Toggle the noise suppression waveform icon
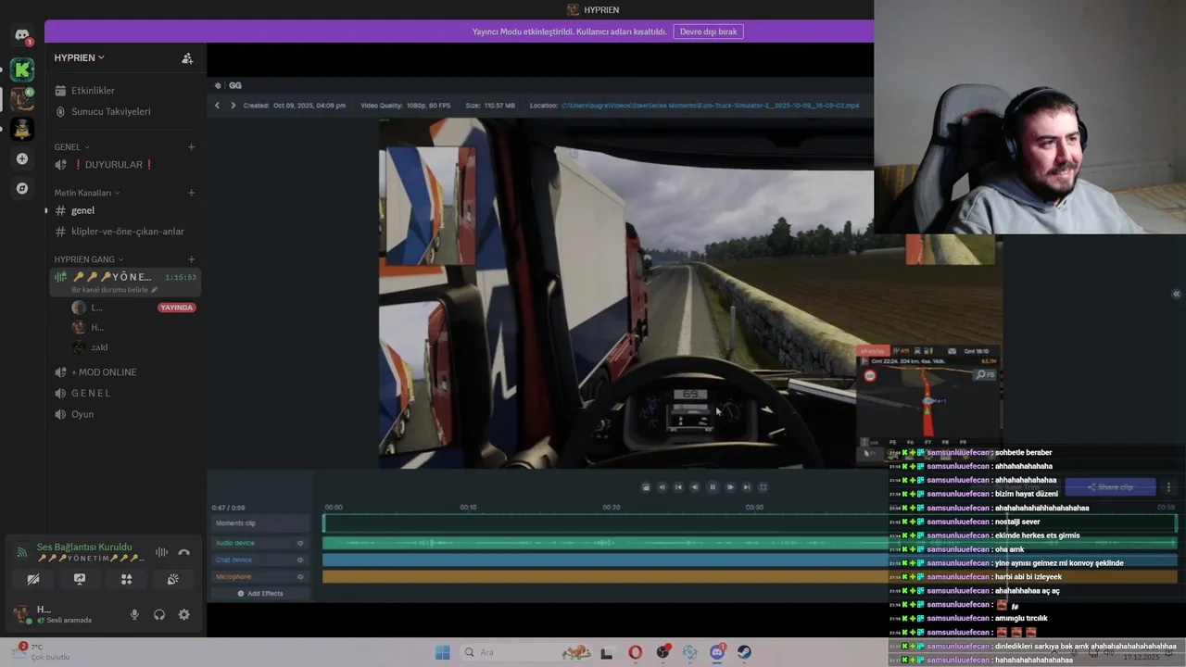Screen dimensions: 1186x667 tap(161, 552)
